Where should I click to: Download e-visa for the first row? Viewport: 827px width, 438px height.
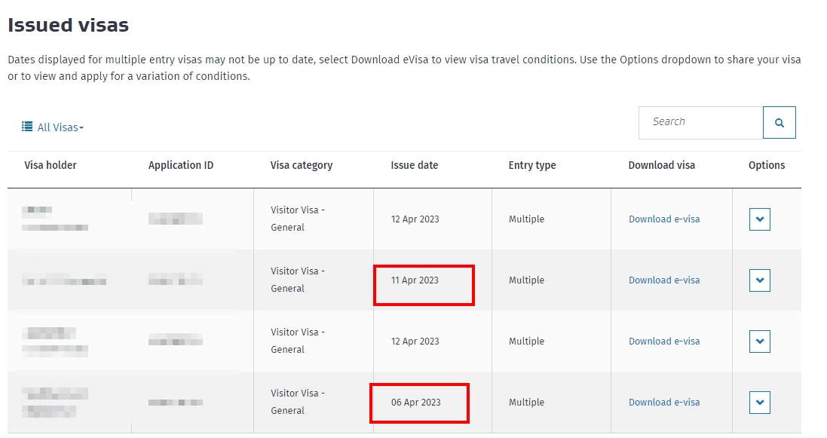coord(664,219)
